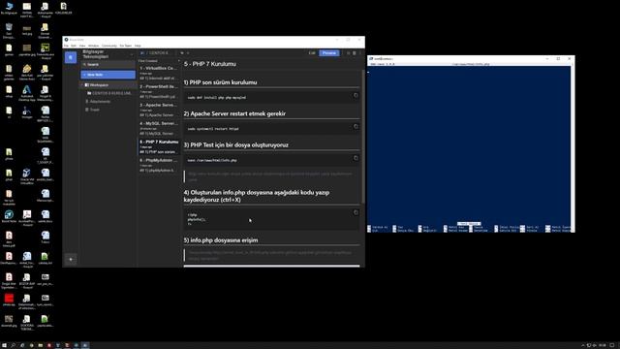
Task: Open the View menu in Boost Note
Action: (x=82, y=46)
